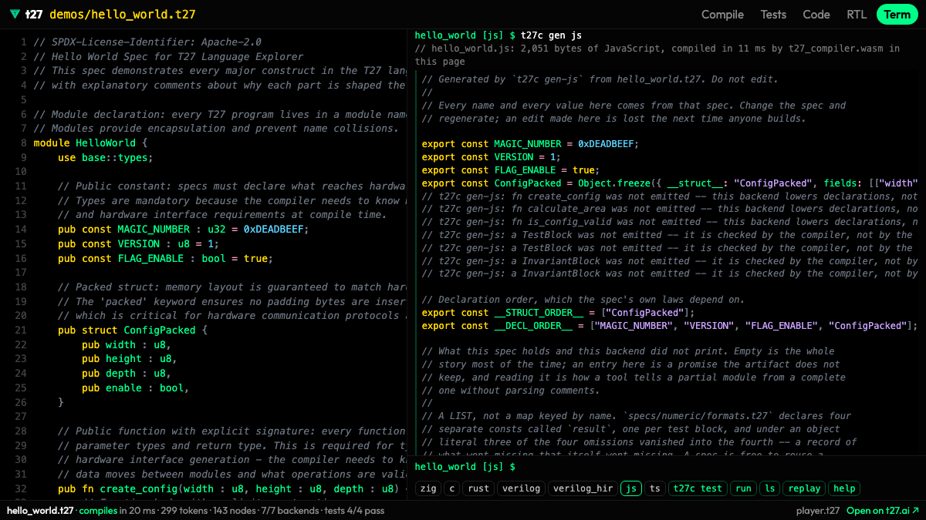Run the t27c test command chip

[698, 488]
